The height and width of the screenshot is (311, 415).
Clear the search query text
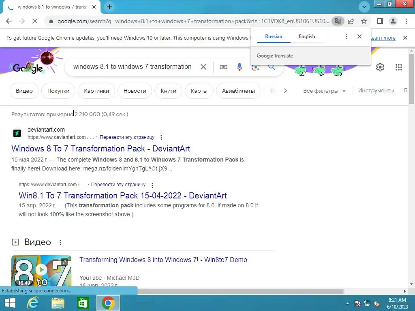203,67
